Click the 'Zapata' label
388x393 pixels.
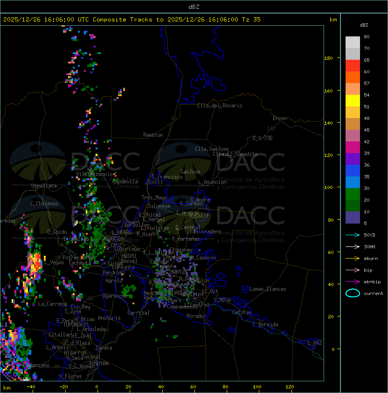[x=104, y=348]
